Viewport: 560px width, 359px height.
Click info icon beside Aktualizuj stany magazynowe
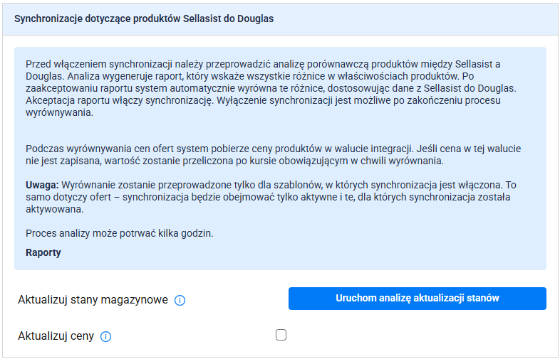[x=180, y=301]
